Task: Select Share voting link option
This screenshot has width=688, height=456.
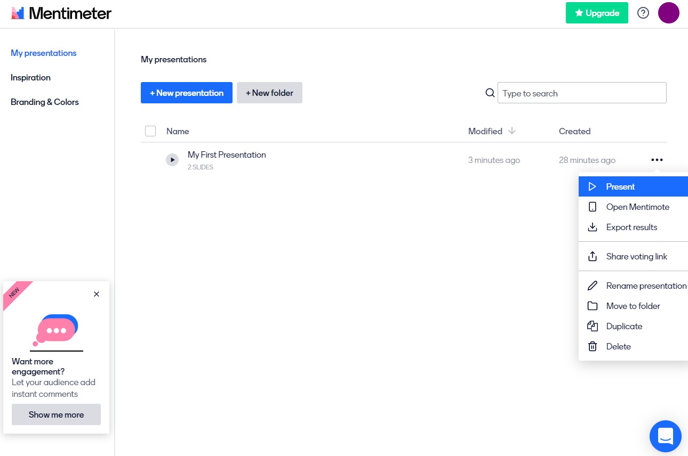Action: [633, 256]
